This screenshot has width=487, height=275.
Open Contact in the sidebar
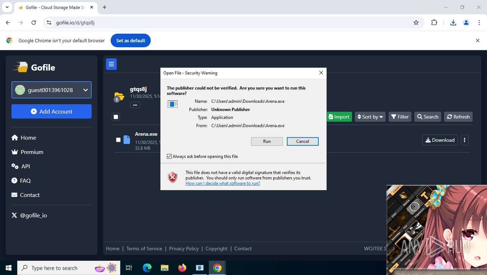25,195
